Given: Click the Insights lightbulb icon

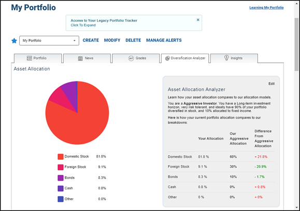Looking at the screenshot, I should click(x=226, y=58).
